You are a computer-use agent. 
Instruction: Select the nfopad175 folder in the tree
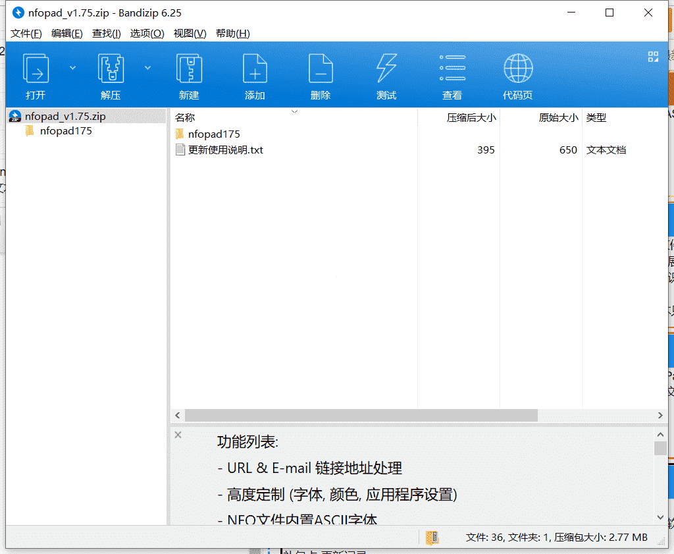point(66,130)
